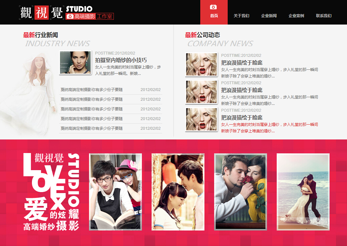This screenshot has width=347, height=246.
Task: Open the second 把浪漫描绘于脸庞 article title
Action: click(242, 90)
